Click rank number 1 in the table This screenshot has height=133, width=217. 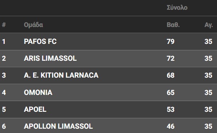click(x=4, y=41)
